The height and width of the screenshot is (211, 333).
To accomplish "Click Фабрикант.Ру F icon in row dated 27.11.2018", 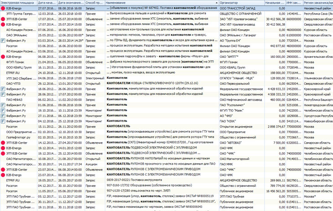I will [3, 116].
